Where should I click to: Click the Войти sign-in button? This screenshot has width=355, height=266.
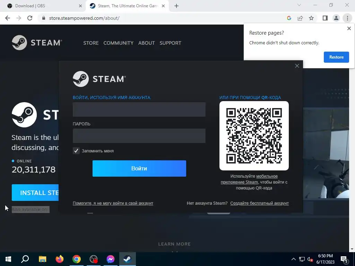[139, 169]
